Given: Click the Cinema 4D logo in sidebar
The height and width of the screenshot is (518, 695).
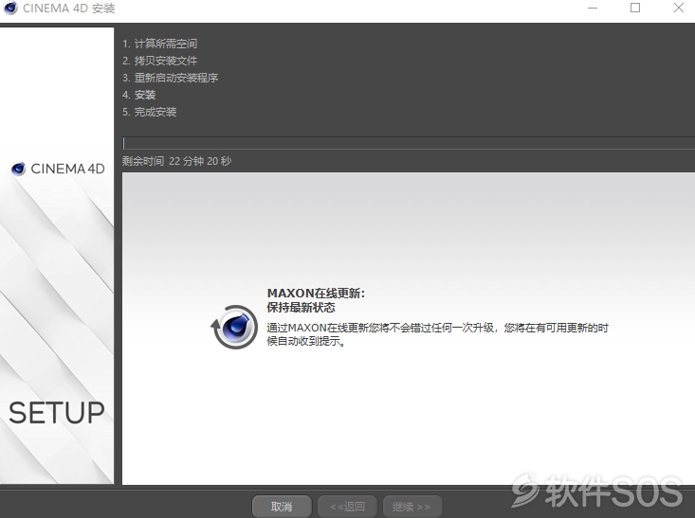Looking at the screenshot, I should click(x=58, y=169).
